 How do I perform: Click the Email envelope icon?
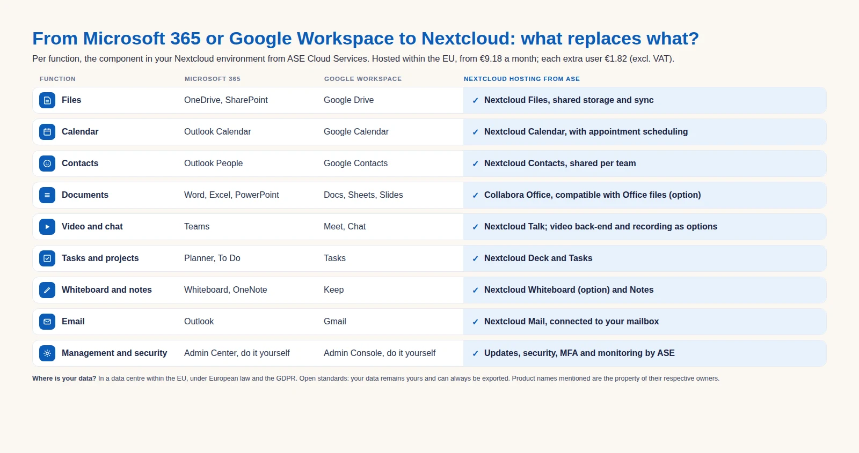click(x=47, y=322)
